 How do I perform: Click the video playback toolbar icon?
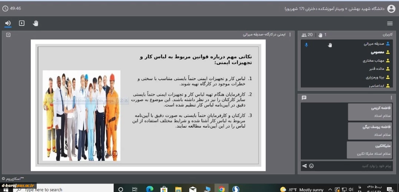tap(22, 23)
